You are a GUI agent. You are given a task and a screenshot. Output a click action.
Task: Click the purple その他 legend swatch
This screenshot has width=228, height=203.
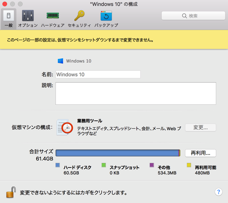pos(152,165)
